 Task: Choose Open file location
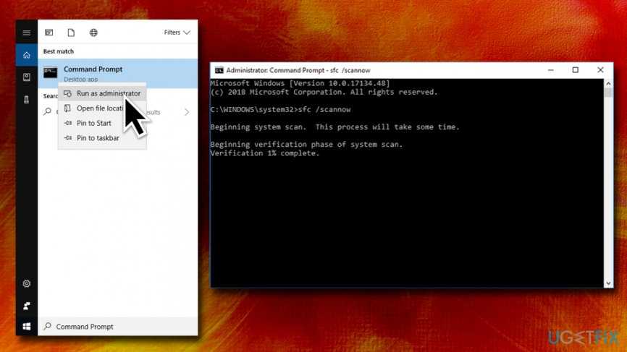[102, 108]
